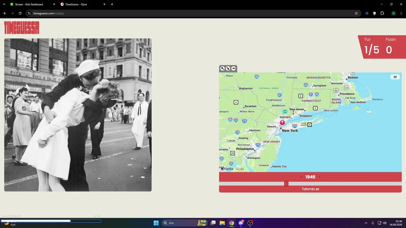The image size is (406, 228).
Task: Shrink the map with the down-right arrow
Action: point(228,68)
